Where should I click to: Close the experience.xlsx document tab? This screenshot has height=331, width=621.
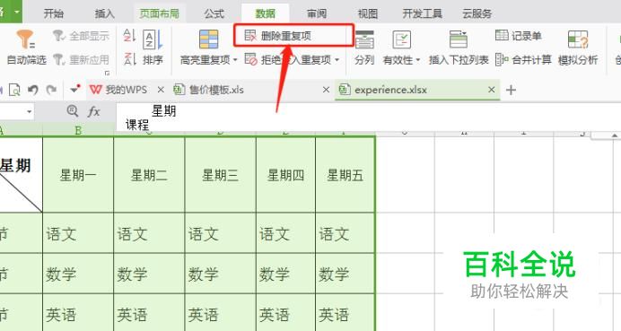point(492,90)
